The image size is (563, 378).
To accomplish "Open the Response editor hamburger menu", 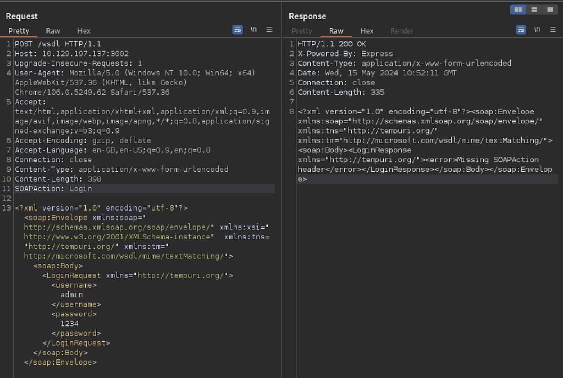I will (x=553, y=30).
